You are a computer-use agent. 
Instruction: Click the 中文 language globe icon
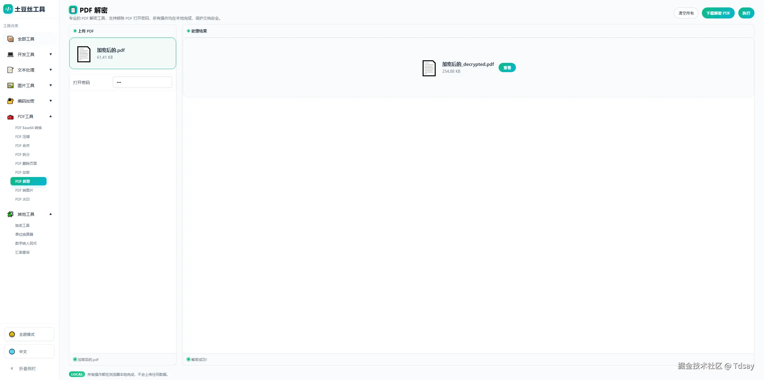pos(12,352)
